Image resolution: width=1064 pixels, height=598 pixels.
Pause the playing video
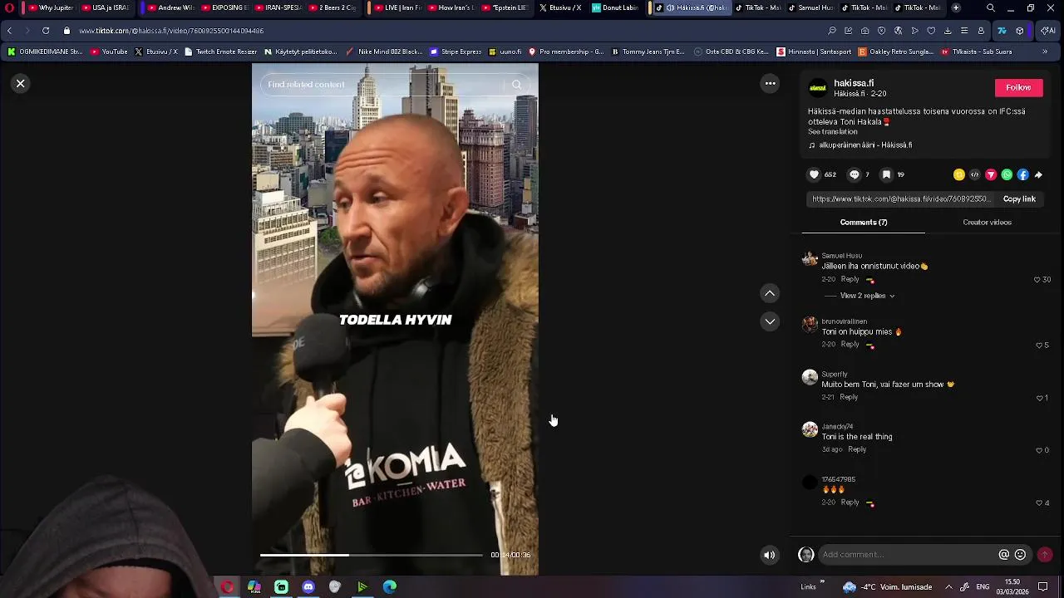[395, 320]
